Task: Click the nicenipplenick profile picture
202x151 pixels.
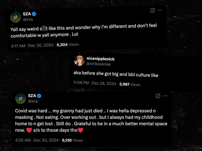Action: point(79,61)
